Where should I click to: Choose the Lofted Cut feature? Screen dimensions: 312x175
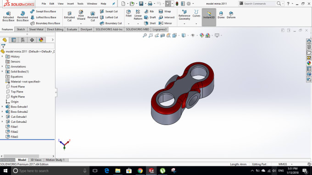[109, 17]
